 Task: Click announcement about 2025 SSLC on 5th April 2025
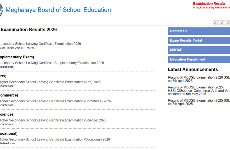(199, 102)
